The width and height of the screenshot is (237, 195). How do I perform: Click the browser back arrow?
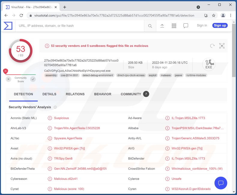click(6, 15)
